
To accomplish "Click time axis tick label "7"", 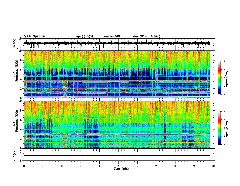I will click(x=156, y=166).
